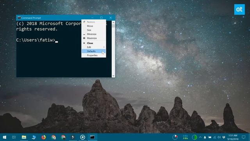250x141 pixels.
Task: Open File Explorer from the taskbar
Action: (24, 137)
